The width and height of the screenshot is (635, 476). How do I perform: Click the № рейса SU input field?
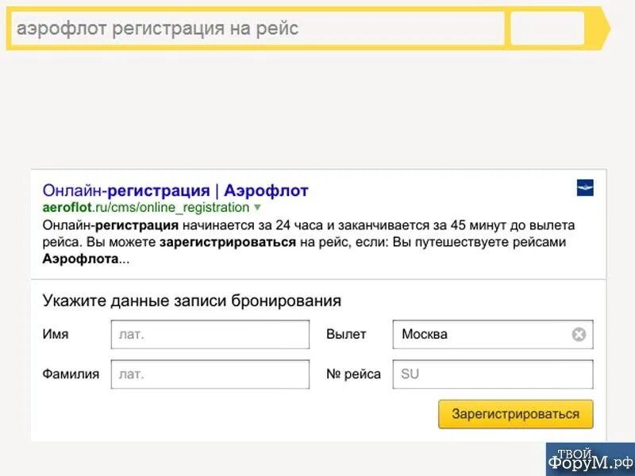click(x=493, y=374)
